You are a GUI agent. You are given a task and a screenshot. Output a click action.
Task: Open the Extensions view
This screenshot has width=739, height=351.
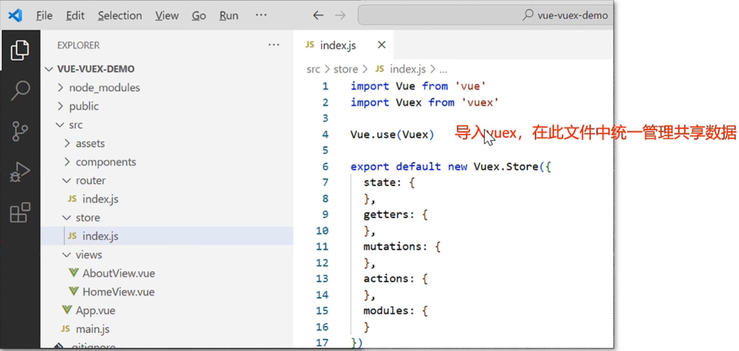[x=20, y=213]
